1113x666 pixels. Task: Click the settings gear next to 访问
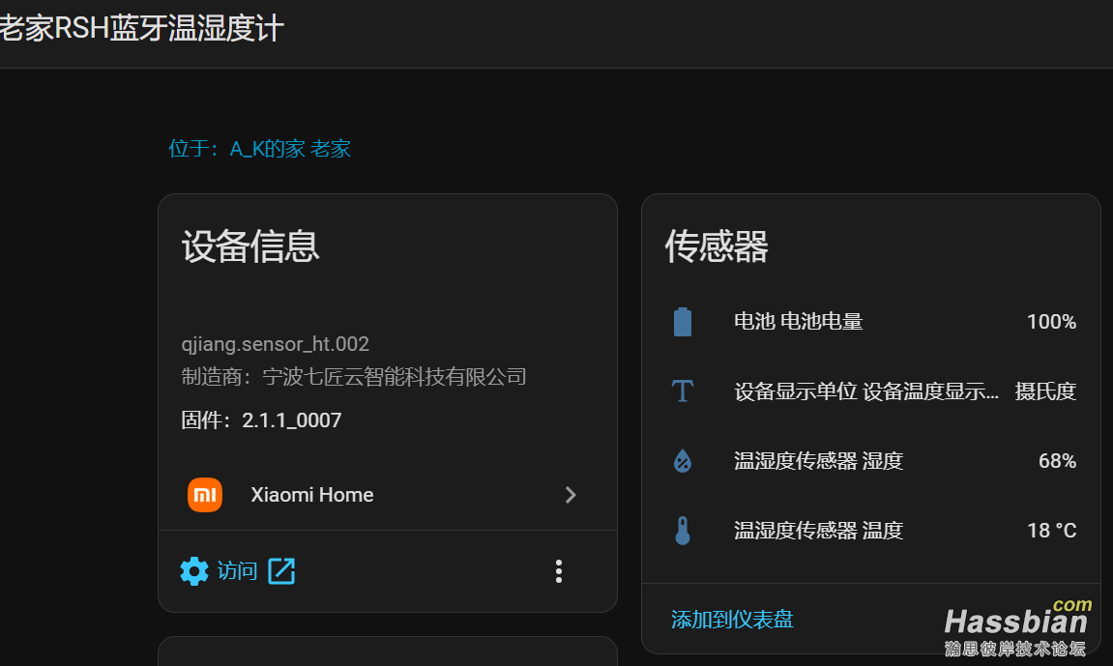[194, 570]
